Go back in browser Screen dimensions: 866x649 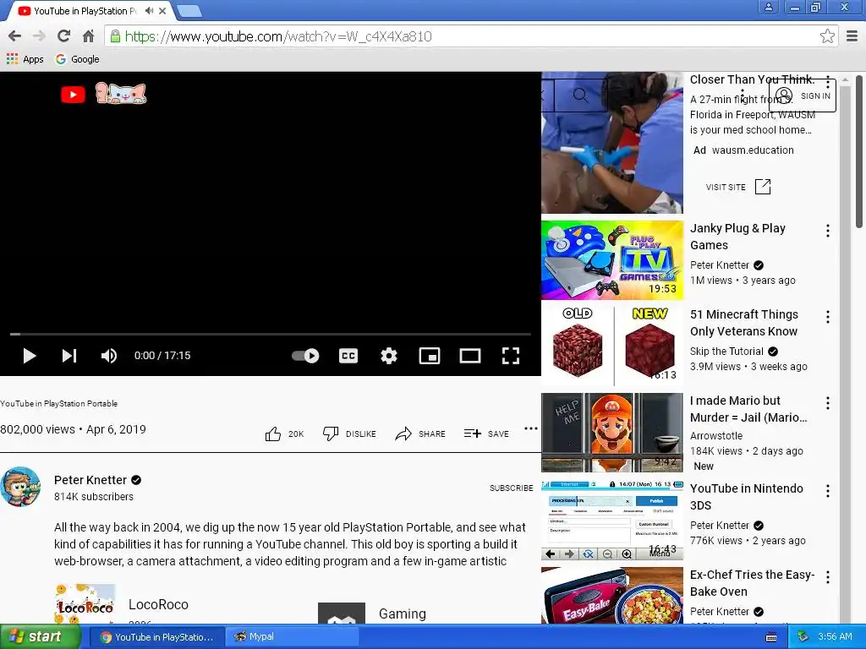[15, 36]
